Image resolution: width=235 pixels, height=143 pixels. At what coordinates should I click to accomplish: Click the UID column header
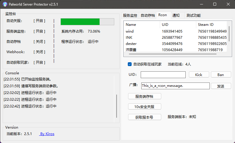tap(178, 25)
